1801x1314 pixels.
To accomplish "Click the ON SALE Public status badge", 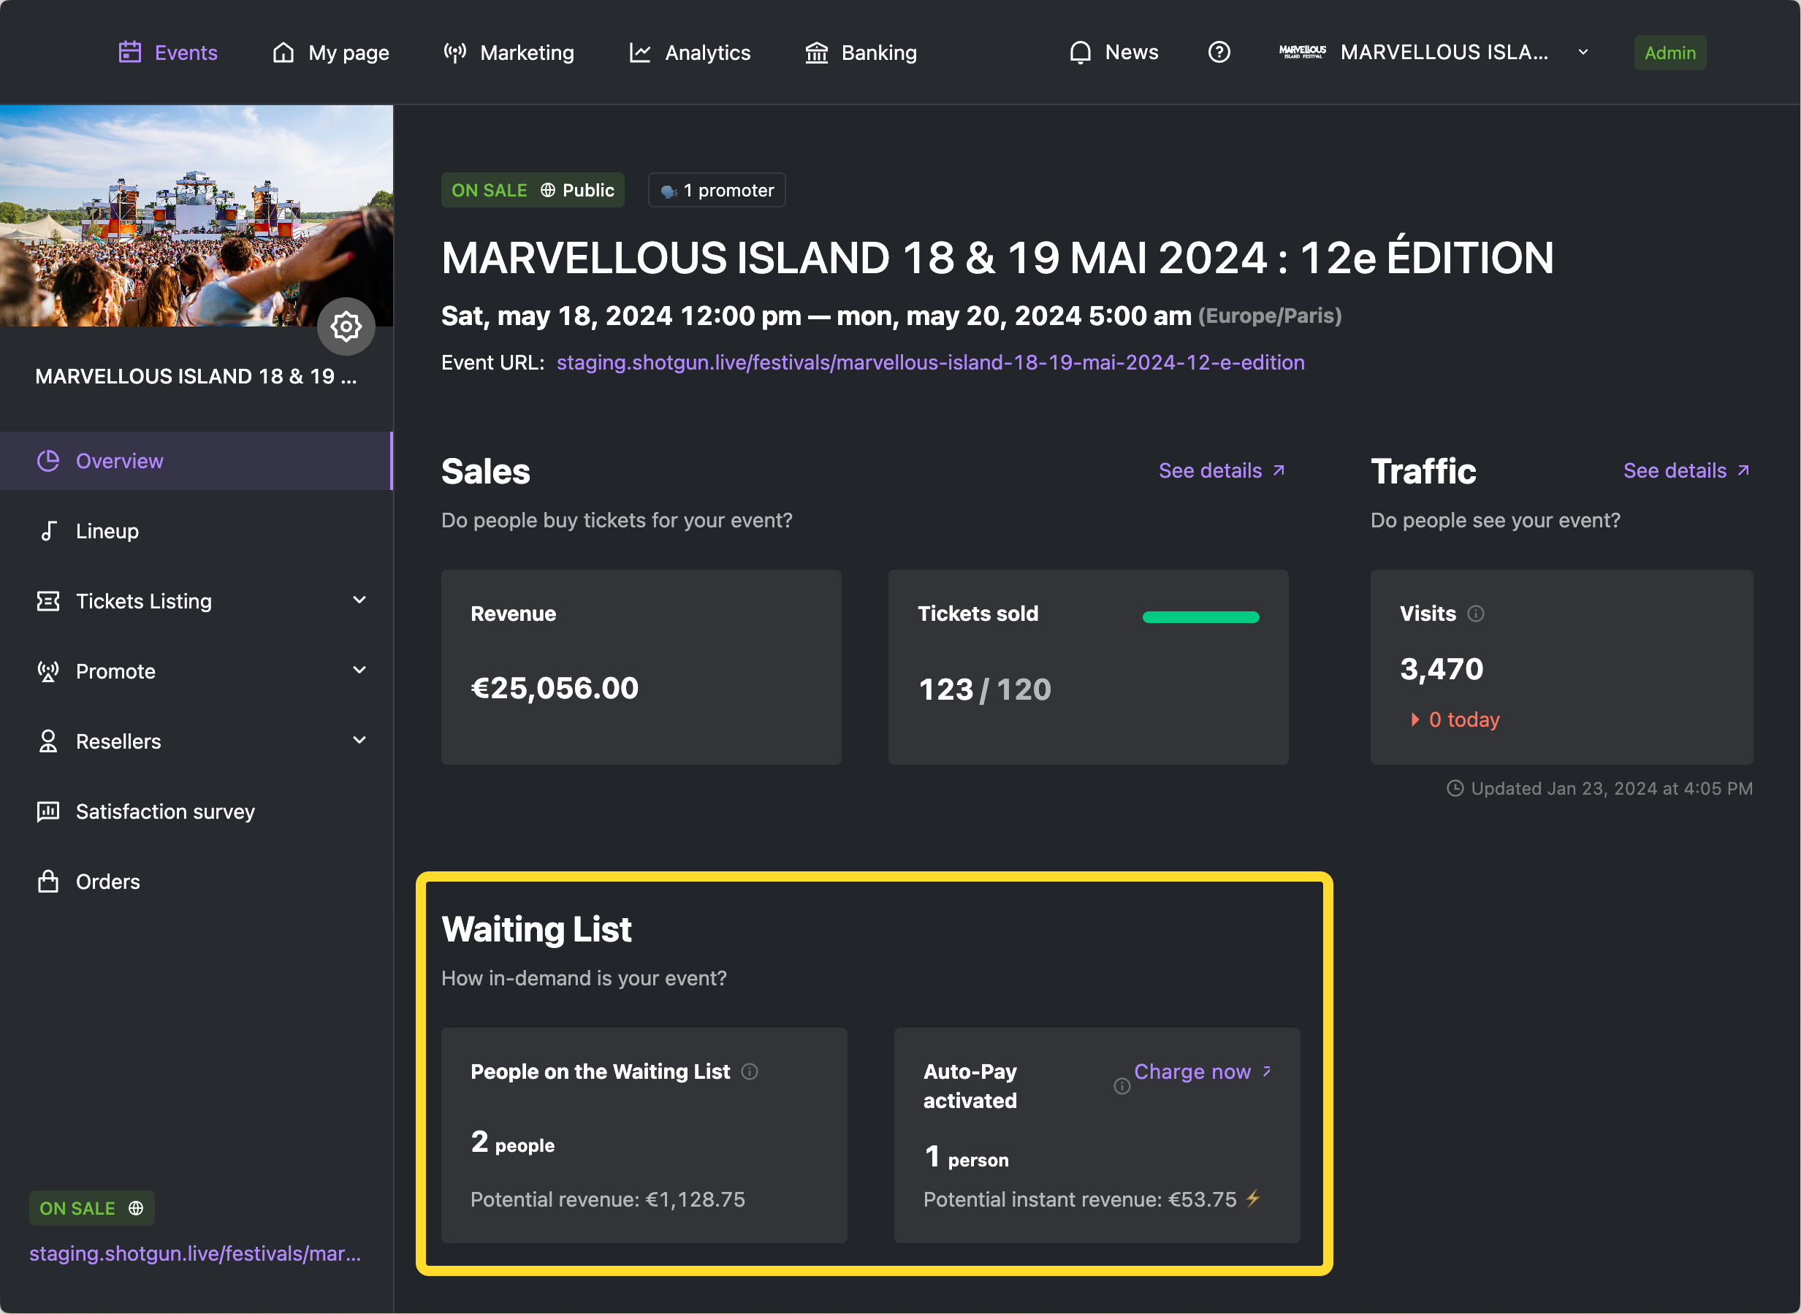I will pos(533,190).
